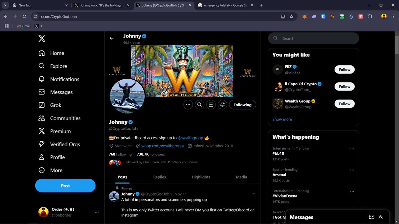Open Communities in the sidebar
Image resolution: width=399 pixels, height=224 pixels.
(x=60, y=118)
